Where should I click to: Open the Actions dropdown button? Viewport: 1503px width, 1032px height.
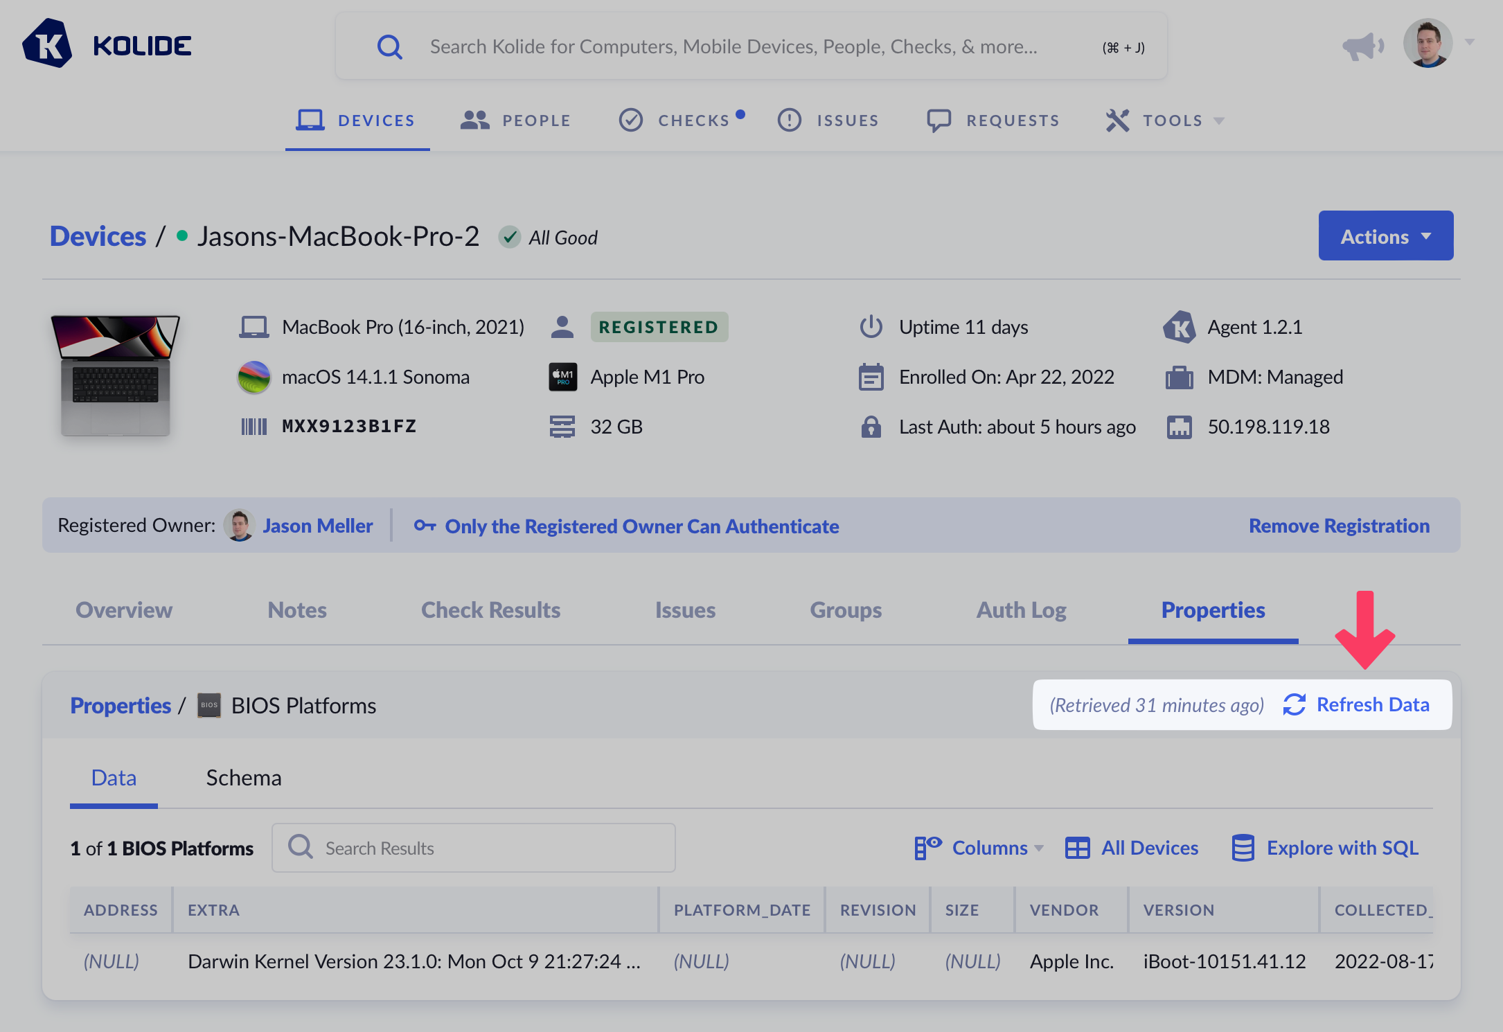1385,236
